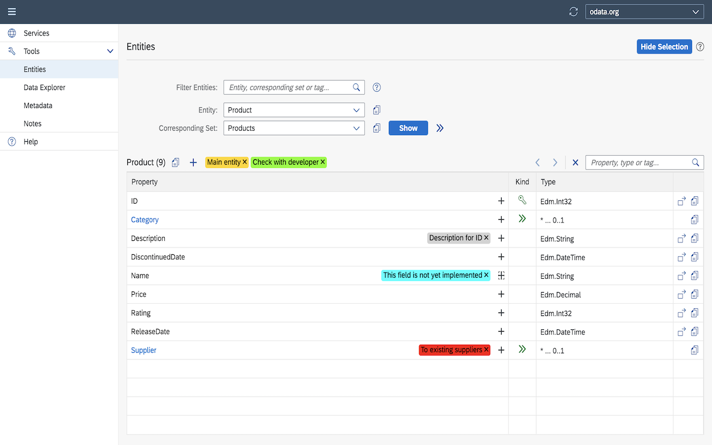The image size is (712, 445).
Task: Add tag to Description property
Action: pos(501,238)
